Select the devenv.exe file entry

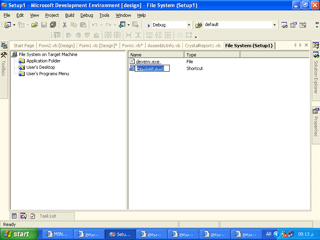[148, 62]
